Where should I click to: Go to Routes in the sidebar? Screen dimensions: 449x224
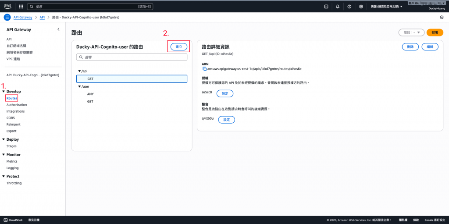click(x=12, y=98)
